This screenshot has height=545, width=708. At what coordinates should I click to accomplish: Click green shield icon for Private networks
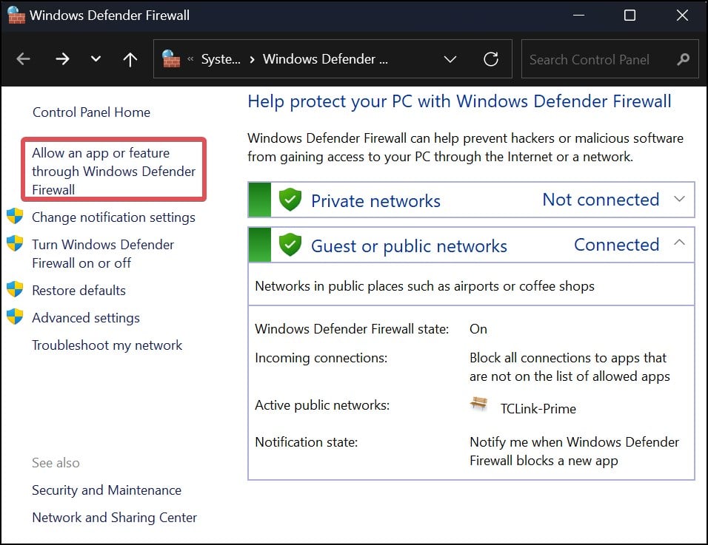[290, 200]
